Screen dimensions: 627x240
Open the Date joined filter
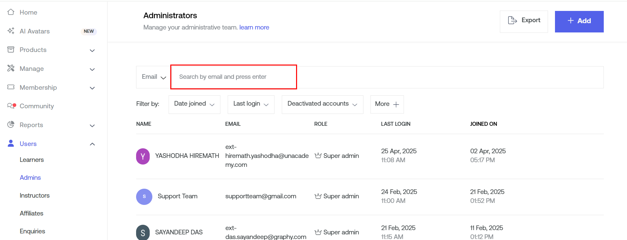(194, 104)
